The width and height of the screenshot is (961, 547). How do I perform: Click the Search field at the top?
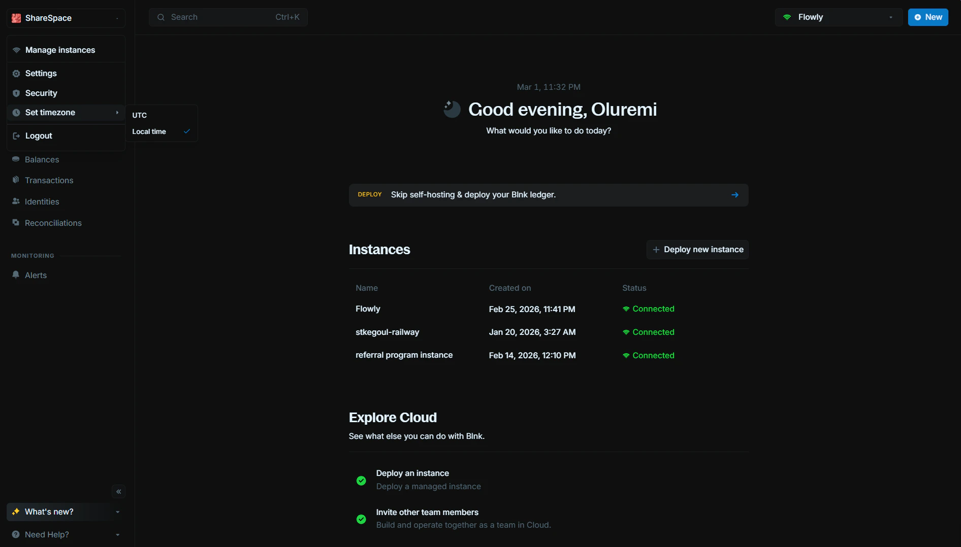click(x=228, y=17)
